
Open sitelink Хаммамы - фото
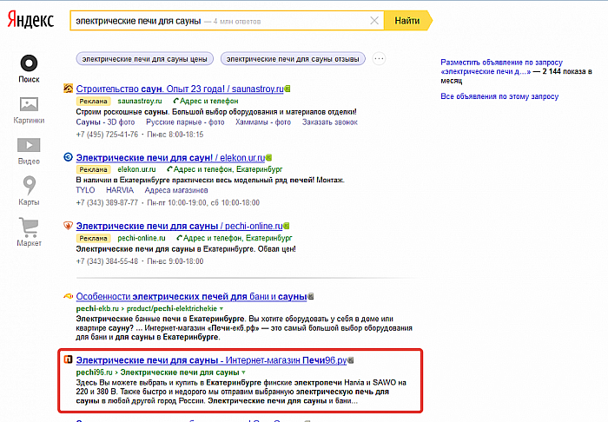click(263, 122)
